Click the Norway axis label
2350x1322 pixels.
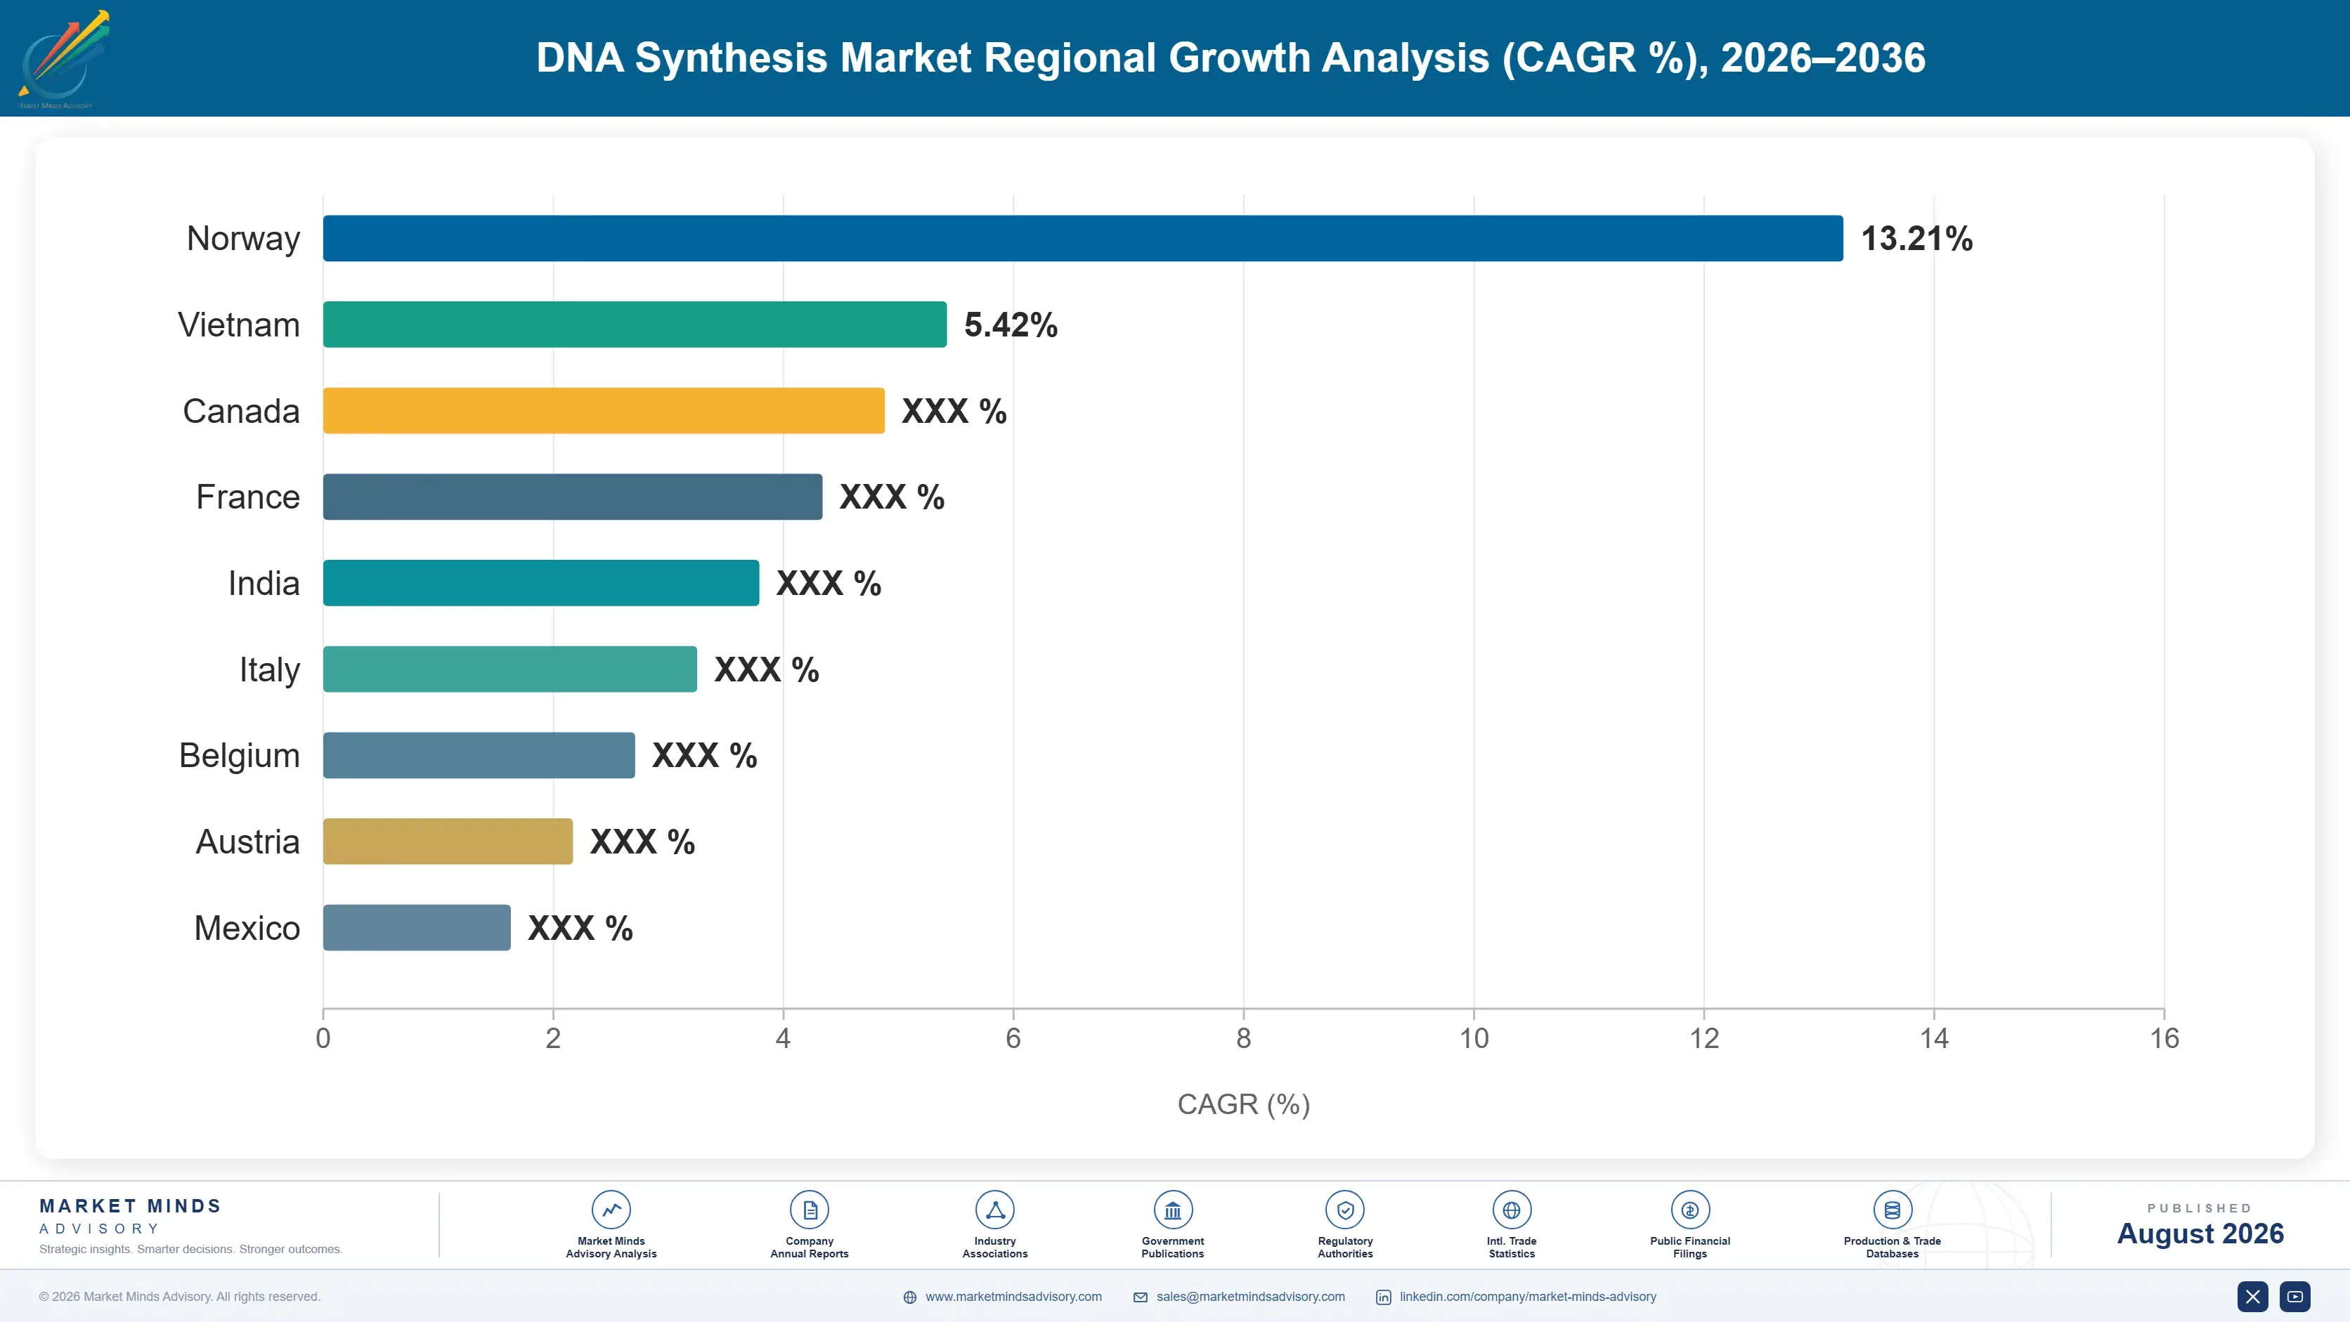coord(244,239)
